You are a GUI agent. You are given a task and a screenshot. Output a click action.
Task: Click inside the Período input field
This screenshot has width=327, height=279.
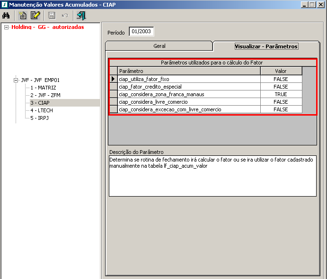pyautogui.click(x=141, y=32)
